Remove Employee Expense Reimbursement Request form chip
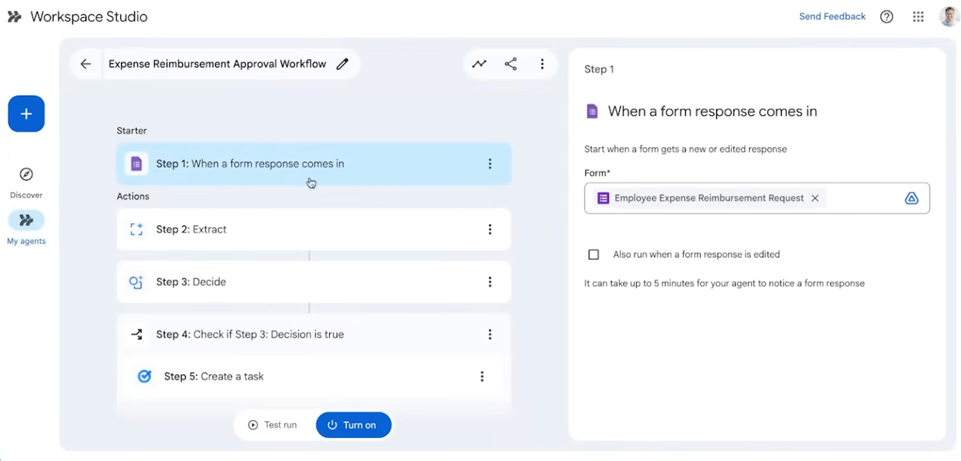The width and height of the screenshot is (961, 461). tap(815, 198)
